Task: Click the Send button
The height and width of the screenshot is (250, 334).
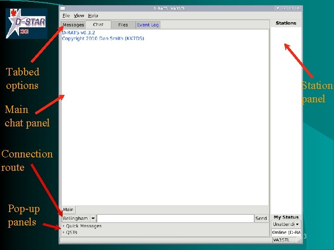Action: [261, 219]
